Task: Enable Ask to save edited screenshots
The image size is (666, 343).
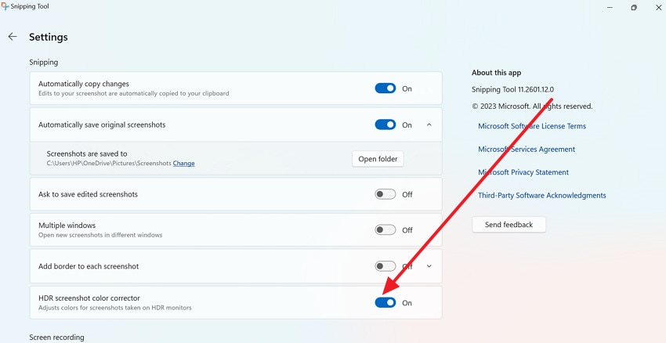Action: (x=385, y=194)
